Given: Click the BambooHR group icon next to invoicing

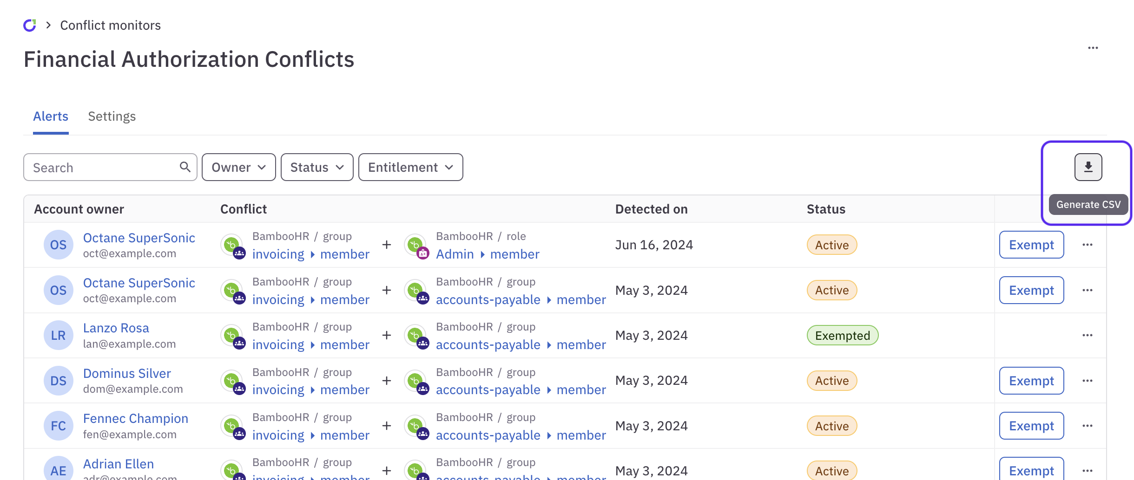Looking at the screenshot, I should [x=232, y=245].
